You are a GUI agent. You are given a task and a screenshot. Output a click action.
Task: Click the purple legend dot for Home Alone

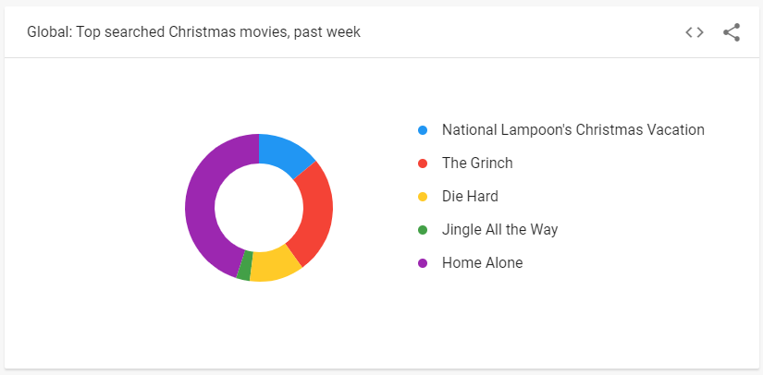coord(423,263)
